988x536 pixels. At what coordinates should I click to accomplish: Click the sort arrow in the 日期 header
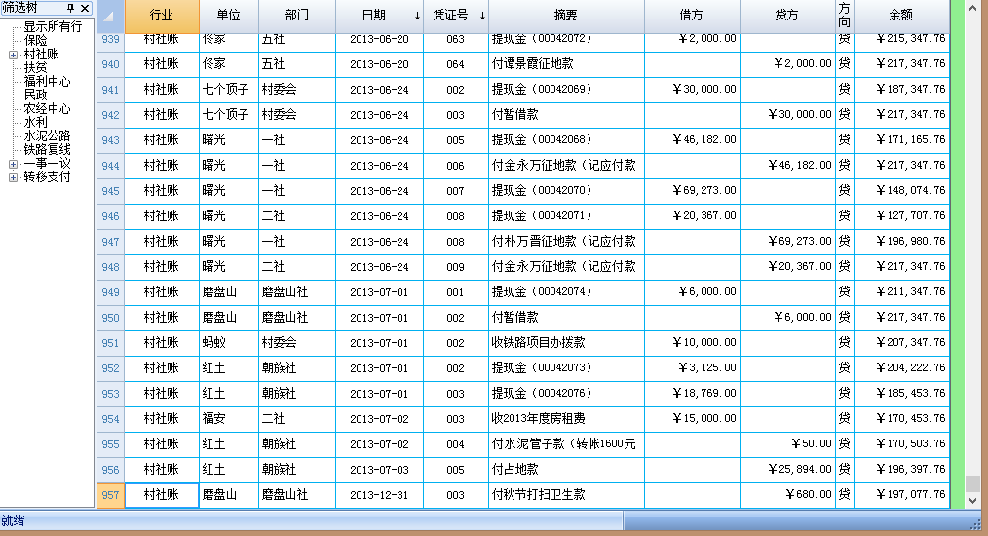(x=418, y=16)
